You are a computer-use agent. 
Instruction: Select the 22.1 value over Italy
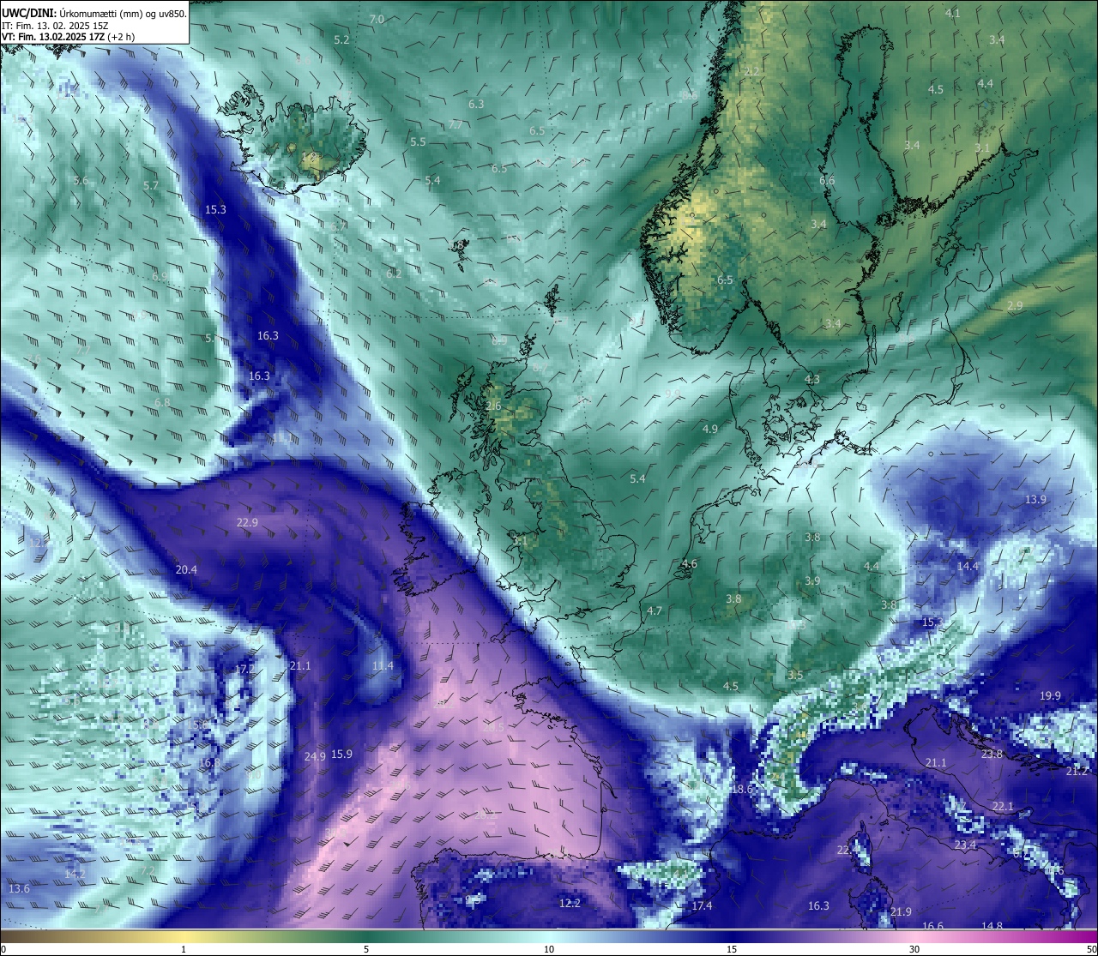point(1003,806)
